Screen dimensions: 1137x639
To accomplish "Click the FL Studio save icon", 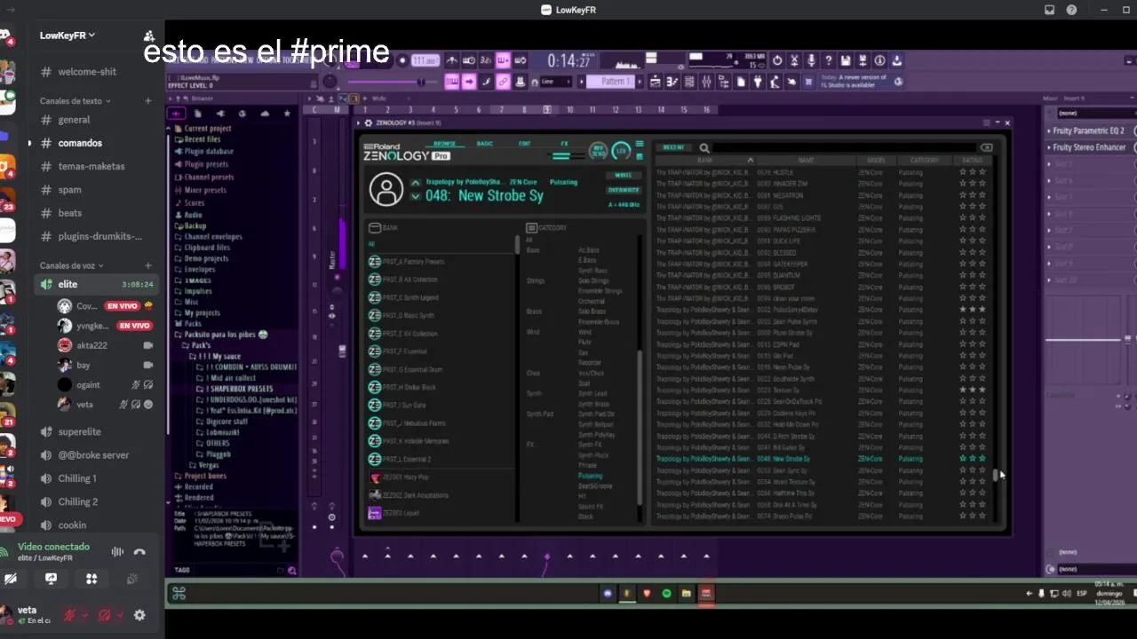I will click(x=846, y=60).
